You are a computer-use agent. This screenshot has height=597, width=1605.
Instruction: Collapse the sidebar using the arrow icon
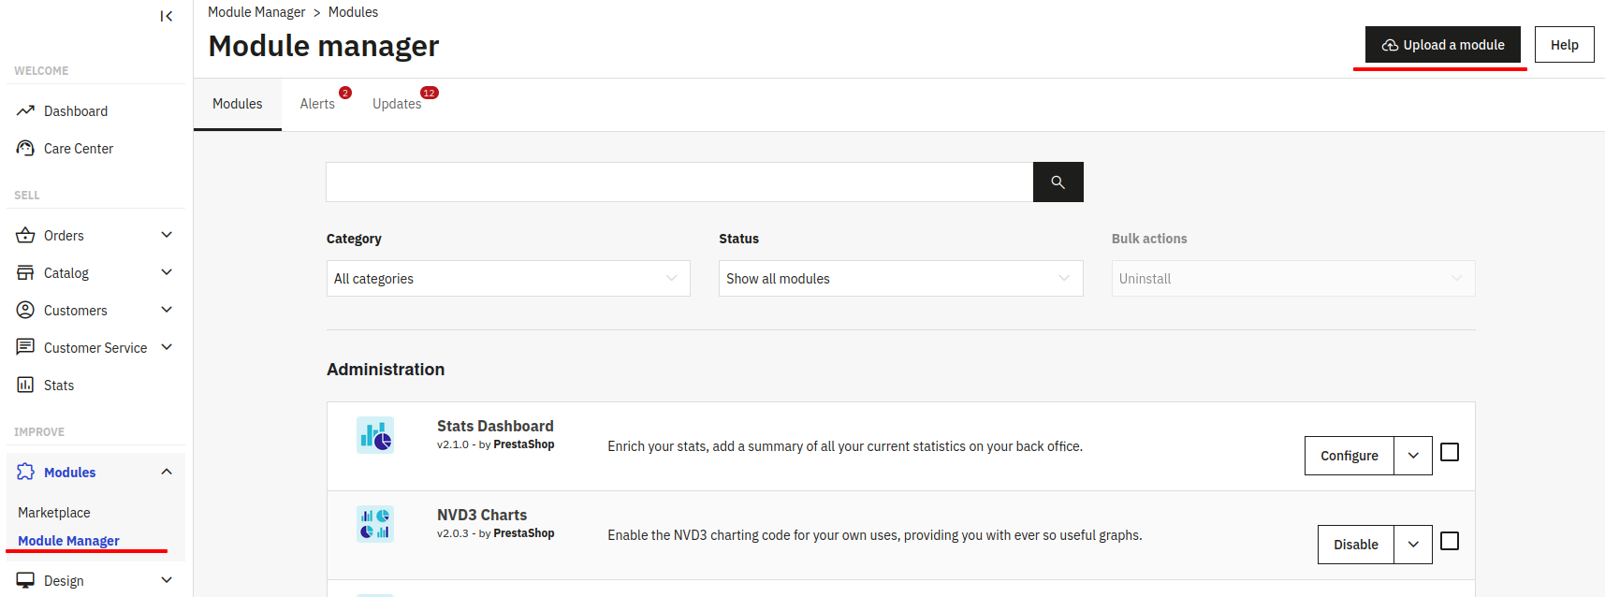pyautogui.click(x=166, y=16)
